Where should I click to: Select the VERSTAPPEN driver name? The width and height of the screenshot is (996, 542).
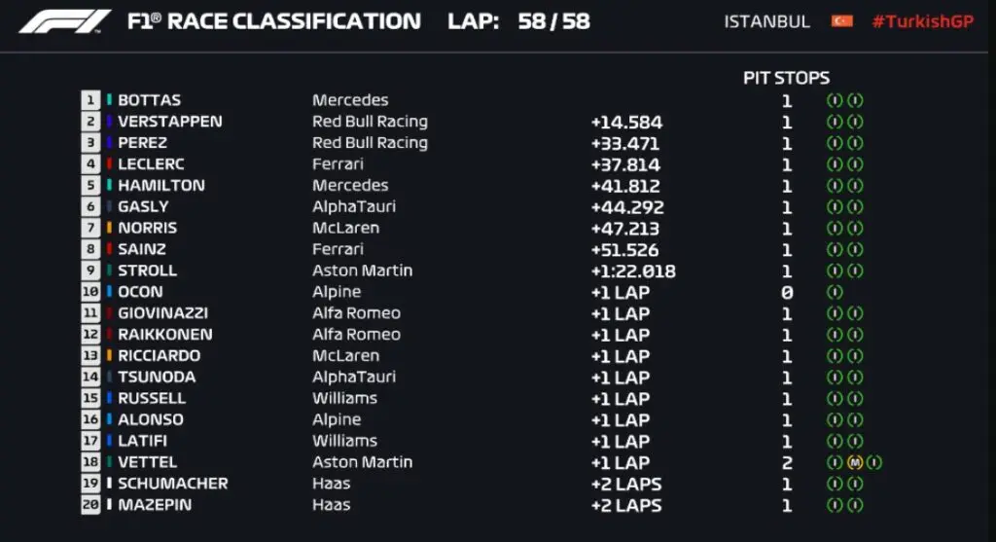point(169,122)
